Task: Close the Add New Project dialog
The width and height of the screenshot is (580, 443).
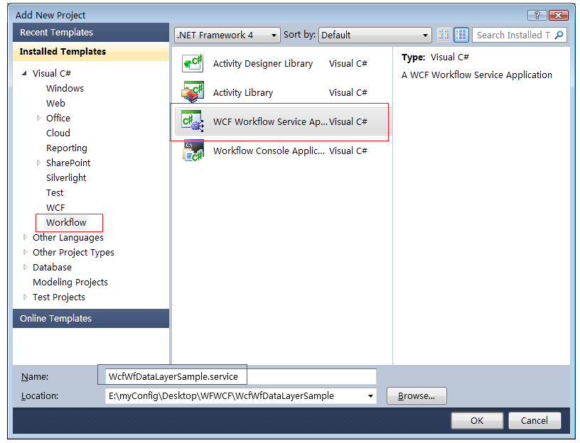Action: pos(559,15)
